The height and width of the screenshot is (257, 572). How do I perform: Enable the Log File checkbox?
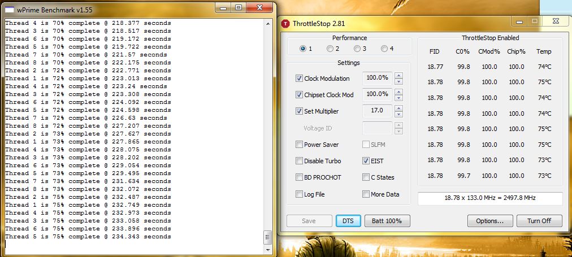pos(299,194)
